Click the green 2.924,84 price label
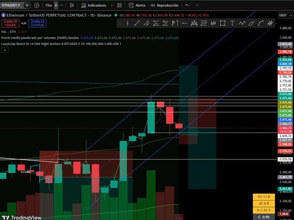 click(285, 60)
